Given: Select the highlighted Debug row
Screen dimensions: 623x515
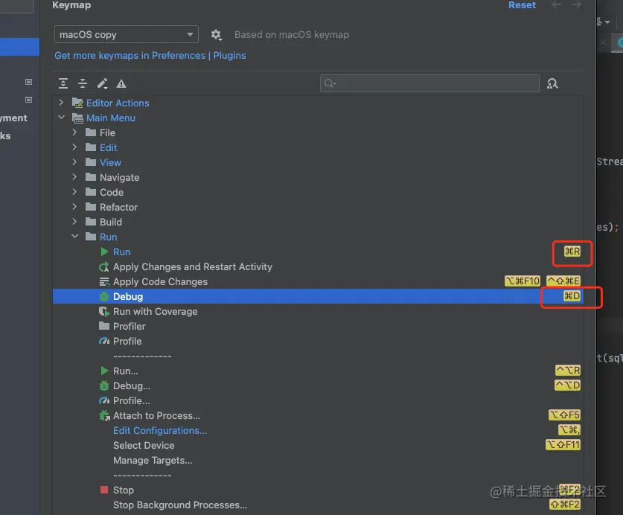Looking at the screenshot, I should pos(318,296).
